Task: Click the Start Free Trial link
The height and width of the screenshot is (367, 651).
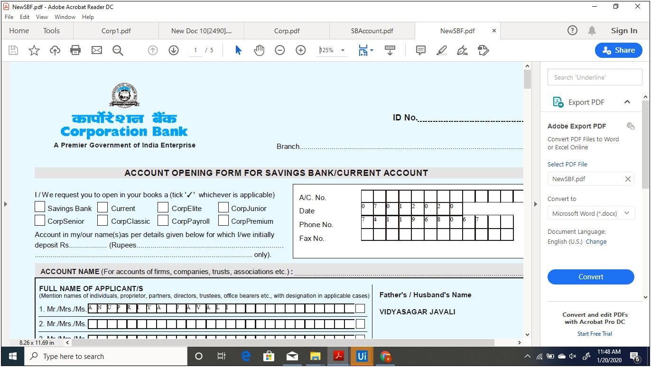Action: [595, 334]
